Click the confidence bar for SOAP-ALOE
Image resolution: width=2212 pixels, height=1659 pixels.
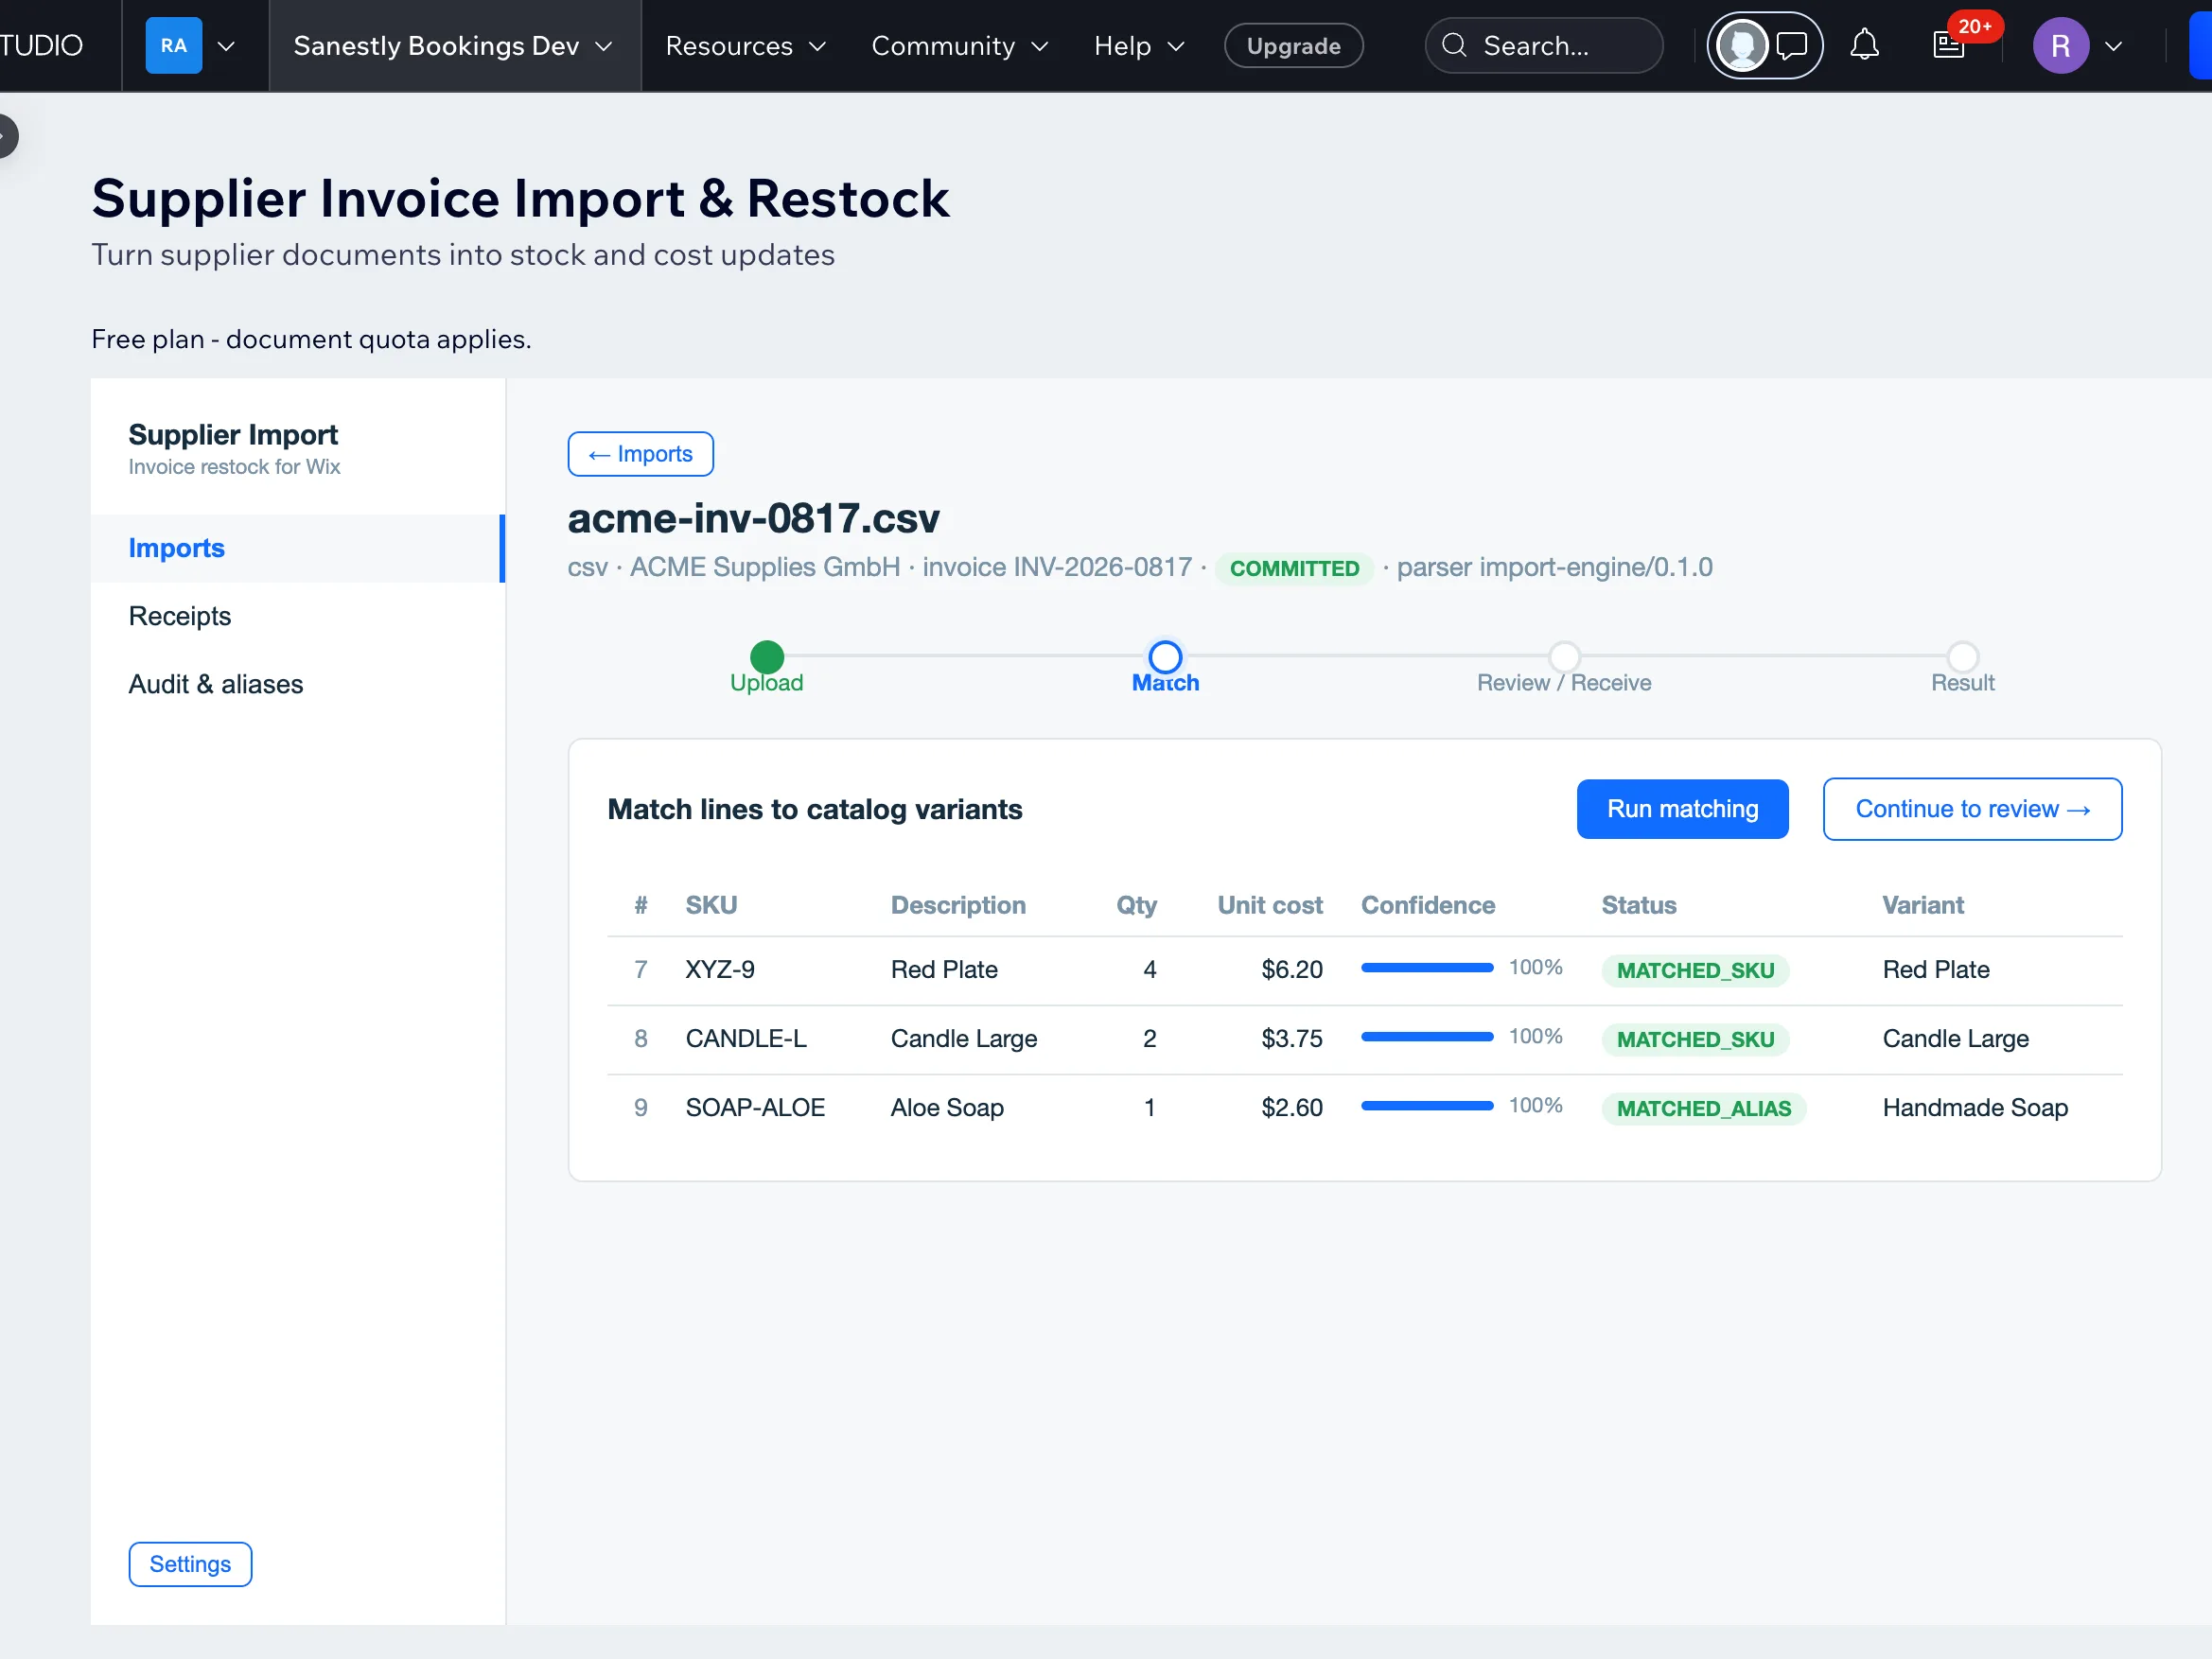tap(1427, 1105)
